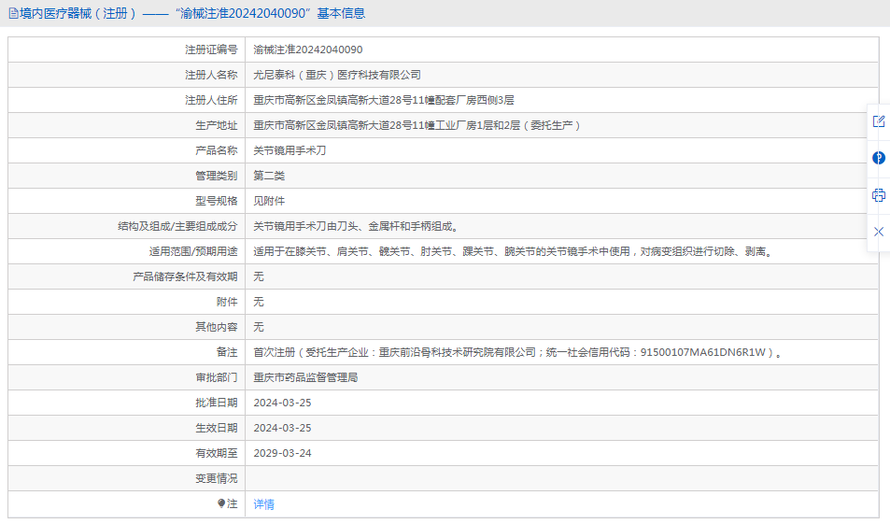
Task: Click 无 value in 产品储存条件及有效期 row
Action: (x=259, y=276)
